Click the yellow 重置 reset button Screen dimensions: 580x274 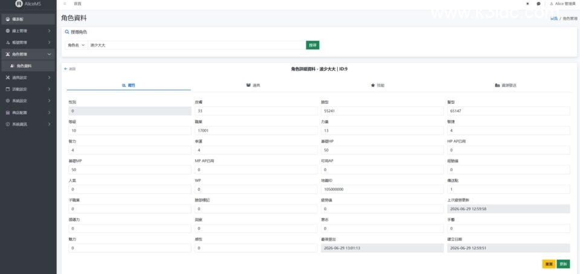549,264
